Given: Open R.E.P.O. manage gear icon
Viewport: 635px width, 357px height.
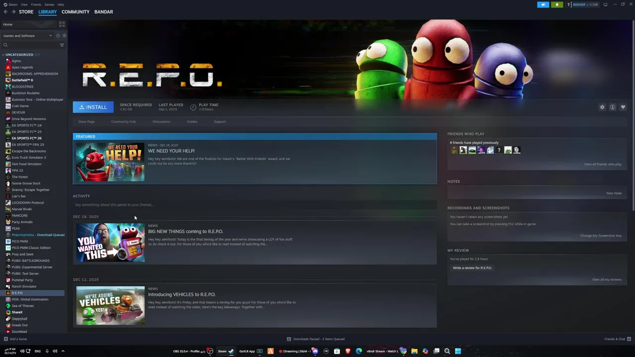Looking at the screenshot, I should point(602,107).
